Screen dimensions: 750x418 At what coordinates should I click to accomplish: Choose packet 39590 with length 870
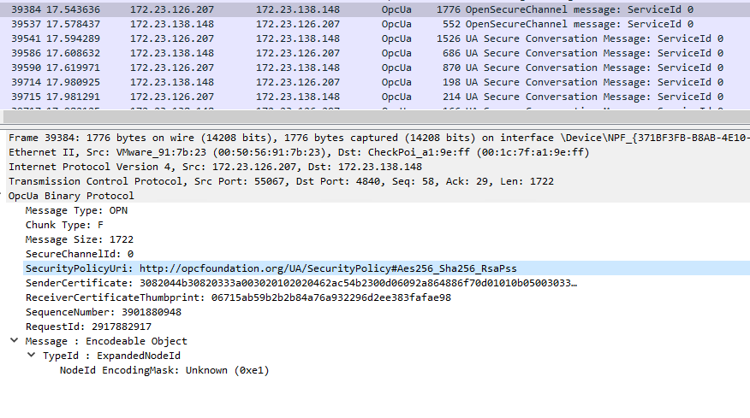[x=342, y=68]
